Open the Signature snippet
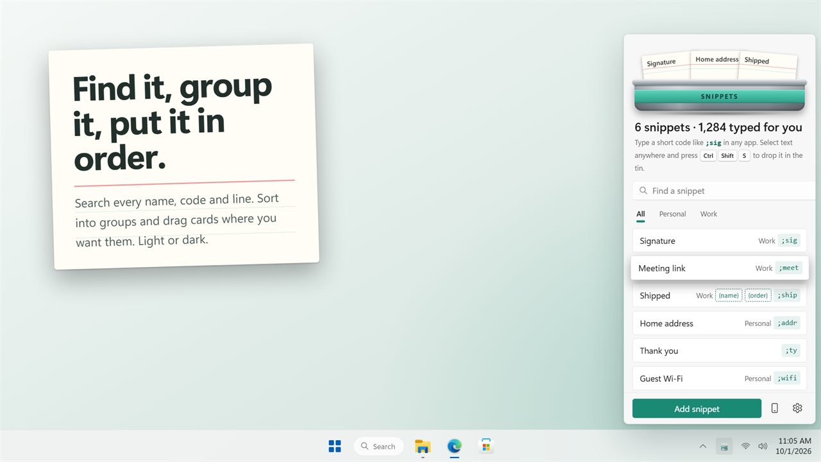This screenshot has width=821, height=462. (719, 241)
